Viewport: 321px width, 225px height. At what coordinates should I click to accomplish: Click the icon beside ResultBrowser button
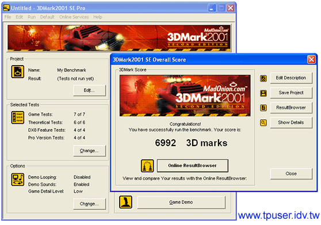tap(263, 108)
